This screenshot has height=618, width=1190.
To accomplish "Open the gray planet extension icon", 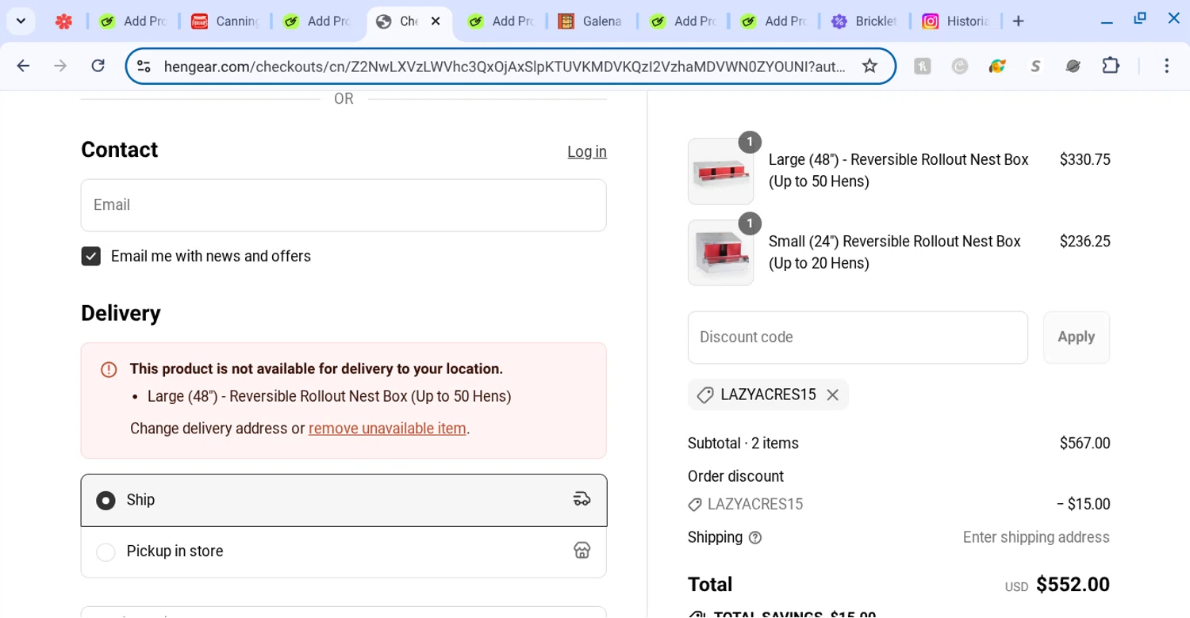I will 1073,67.
